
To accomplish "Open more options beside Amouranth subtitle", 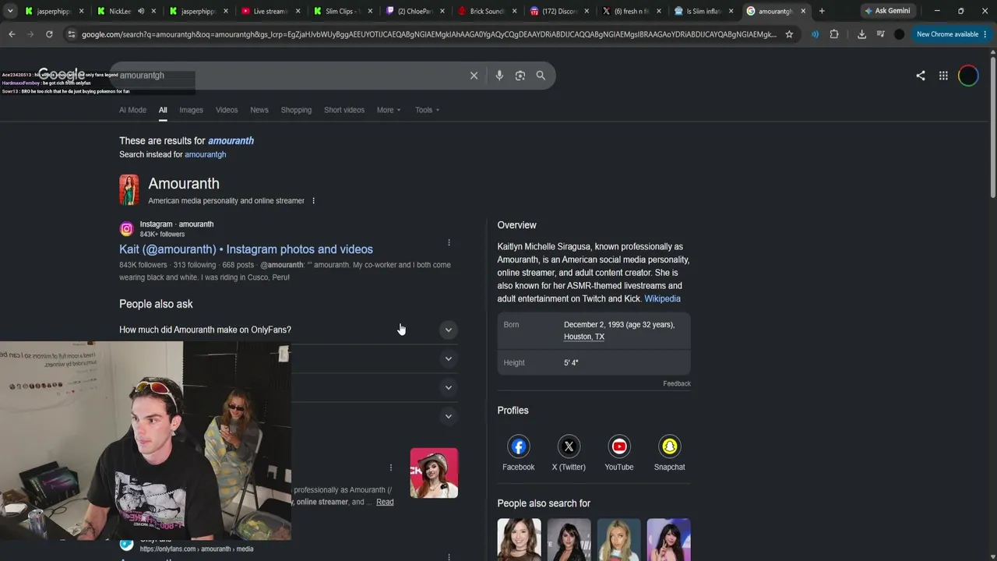I will pyautogui.click(x=313, y=201).
